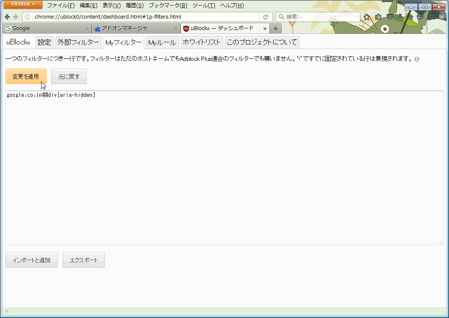The height and width of the screenshot is (318, 449).
Task: Show bookmarks list icon in toolbar
Action: click(378, 17)
